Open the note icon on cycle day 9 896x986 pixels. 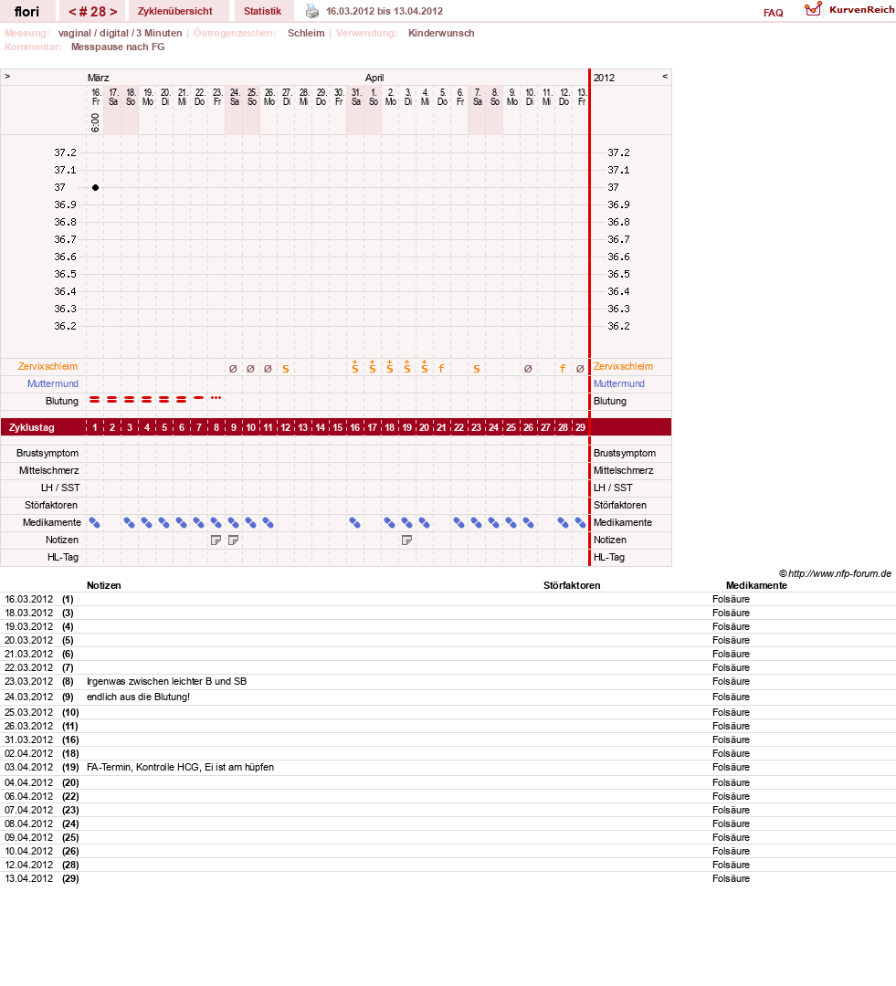[x=234, y=540]
